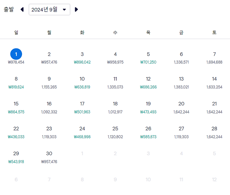This screenshot has width=230, height=195.
Task: Go to next month with right arrow
Action: [76, 9]
